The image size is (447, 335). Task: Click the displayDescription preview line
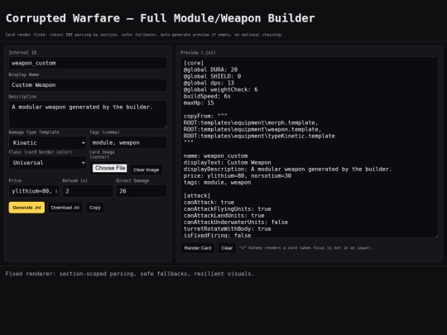(287, 170)
